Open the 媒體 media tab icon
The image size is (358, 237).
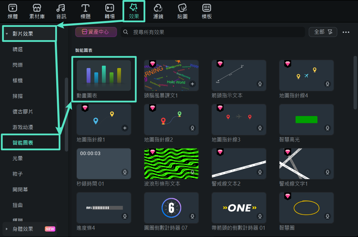pos(13,8)
